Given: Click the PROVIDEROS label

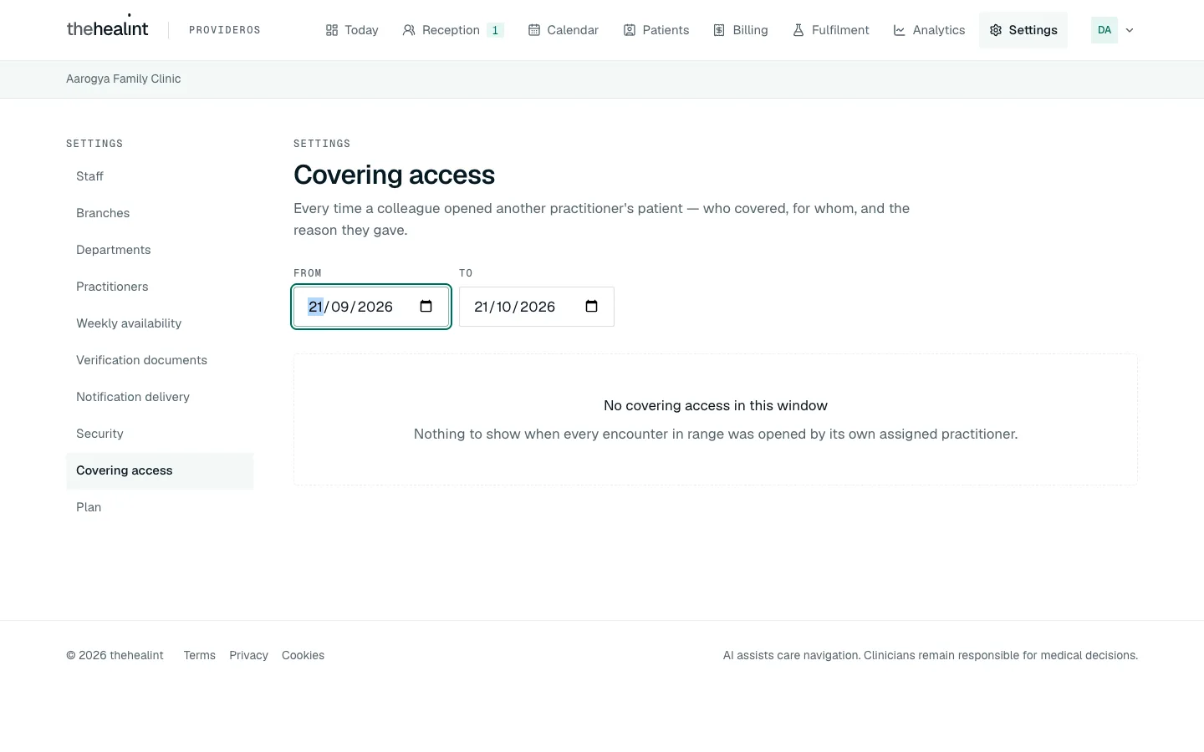Looking at the screenshot, I should point(225,30).
